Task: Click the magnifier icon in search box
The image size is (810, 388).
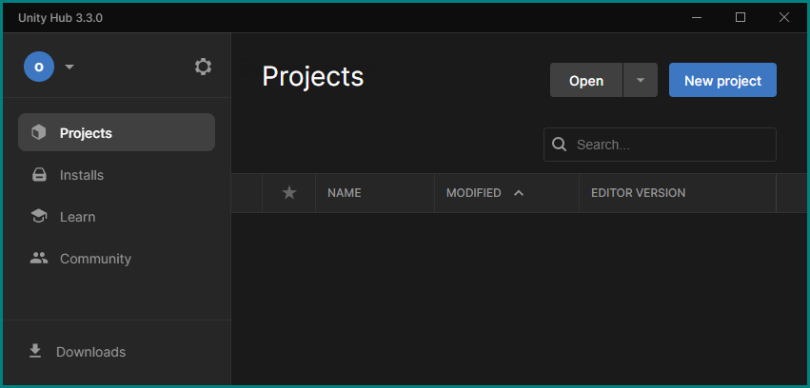Action: click(559, 144)
